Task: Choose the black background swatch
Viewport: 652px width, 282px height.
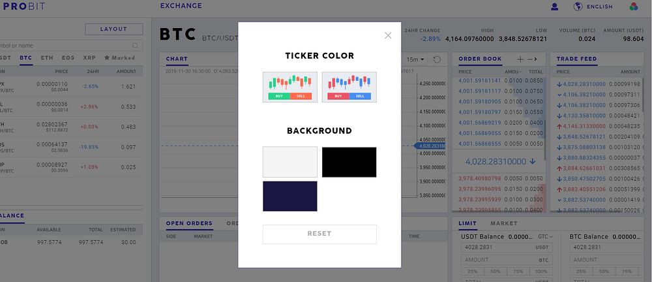Action: point(349,162)
